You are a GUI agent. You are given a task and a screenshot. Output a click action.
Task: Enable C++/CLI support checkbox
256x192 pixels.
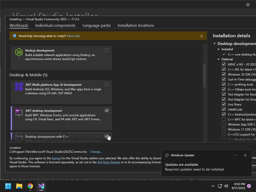pyautogui.click(x=224, y=134)
